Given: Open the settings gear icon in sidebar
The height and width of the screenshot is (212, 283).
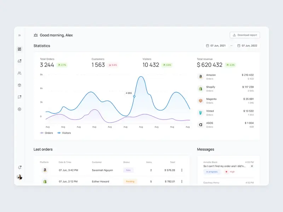Looking at the screenshot, I should pos(19,109).
